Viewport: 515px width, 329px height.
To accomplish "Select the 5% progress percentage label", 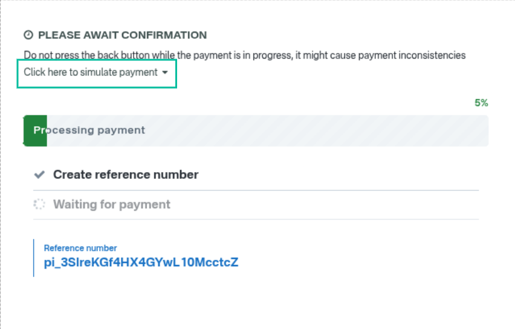I will click(481, 103).
